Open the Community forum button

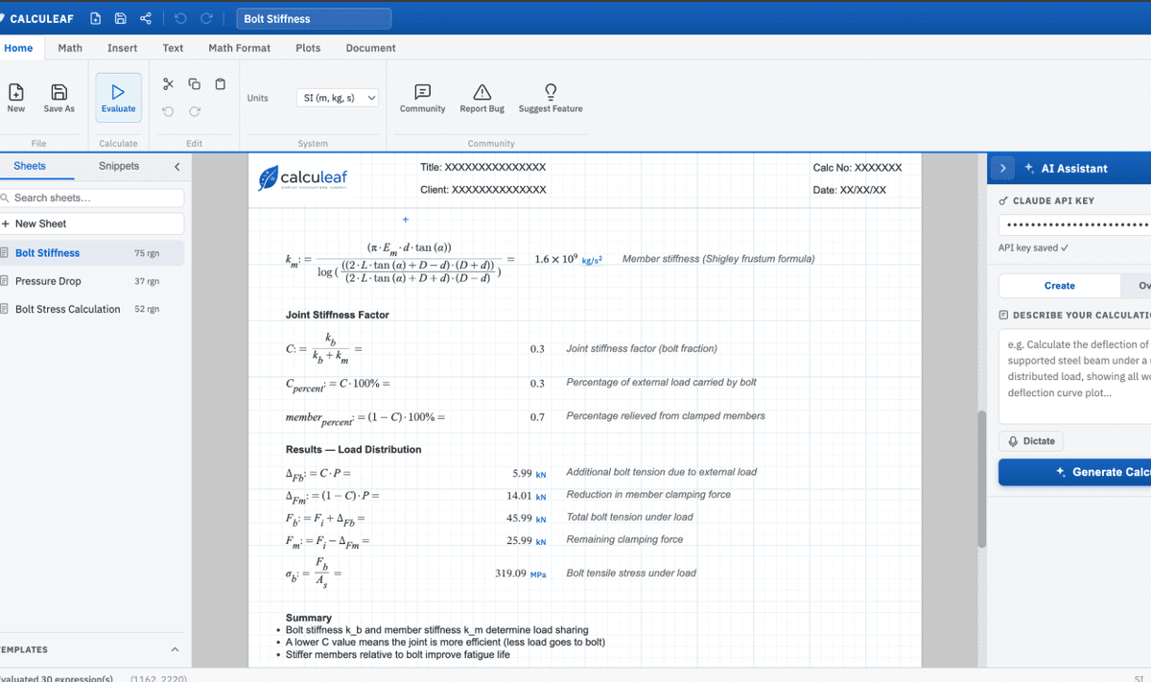point(422,98)
